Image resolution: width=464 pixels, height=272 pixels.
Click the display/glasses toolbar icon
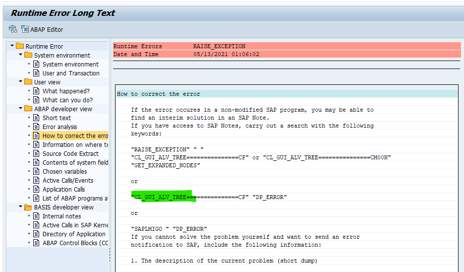tap(13, 29)
